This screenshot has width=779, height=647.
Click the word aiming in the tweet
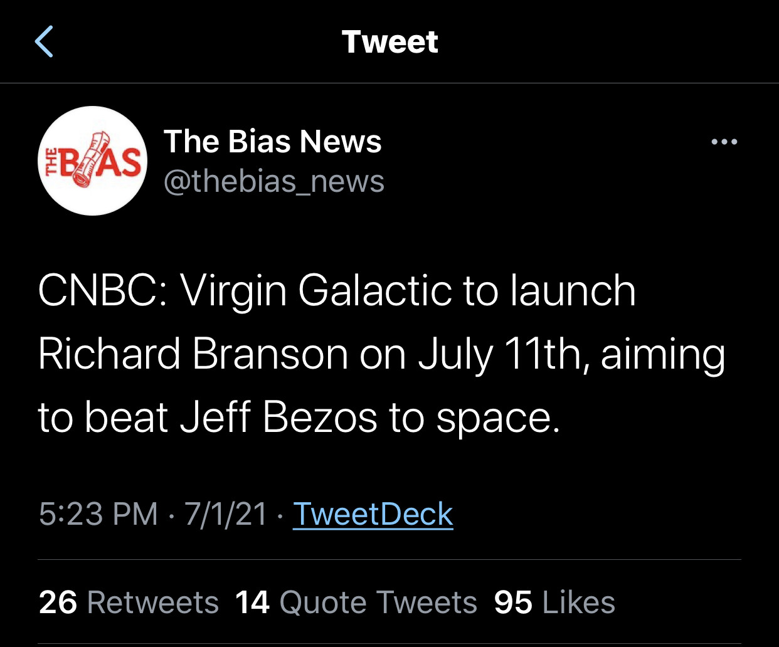pyautogui.click(x=662, y=355)
